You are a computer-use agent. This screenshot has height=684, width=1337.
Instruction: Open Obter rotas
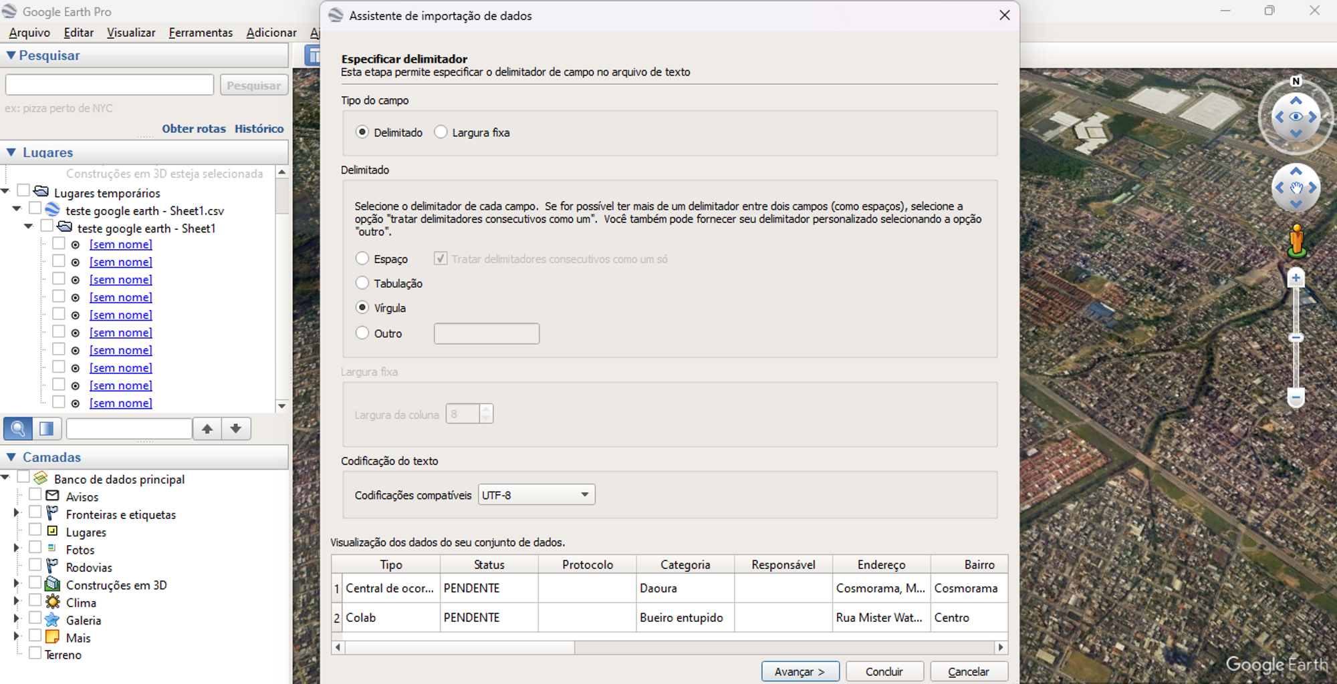[194, 128]
